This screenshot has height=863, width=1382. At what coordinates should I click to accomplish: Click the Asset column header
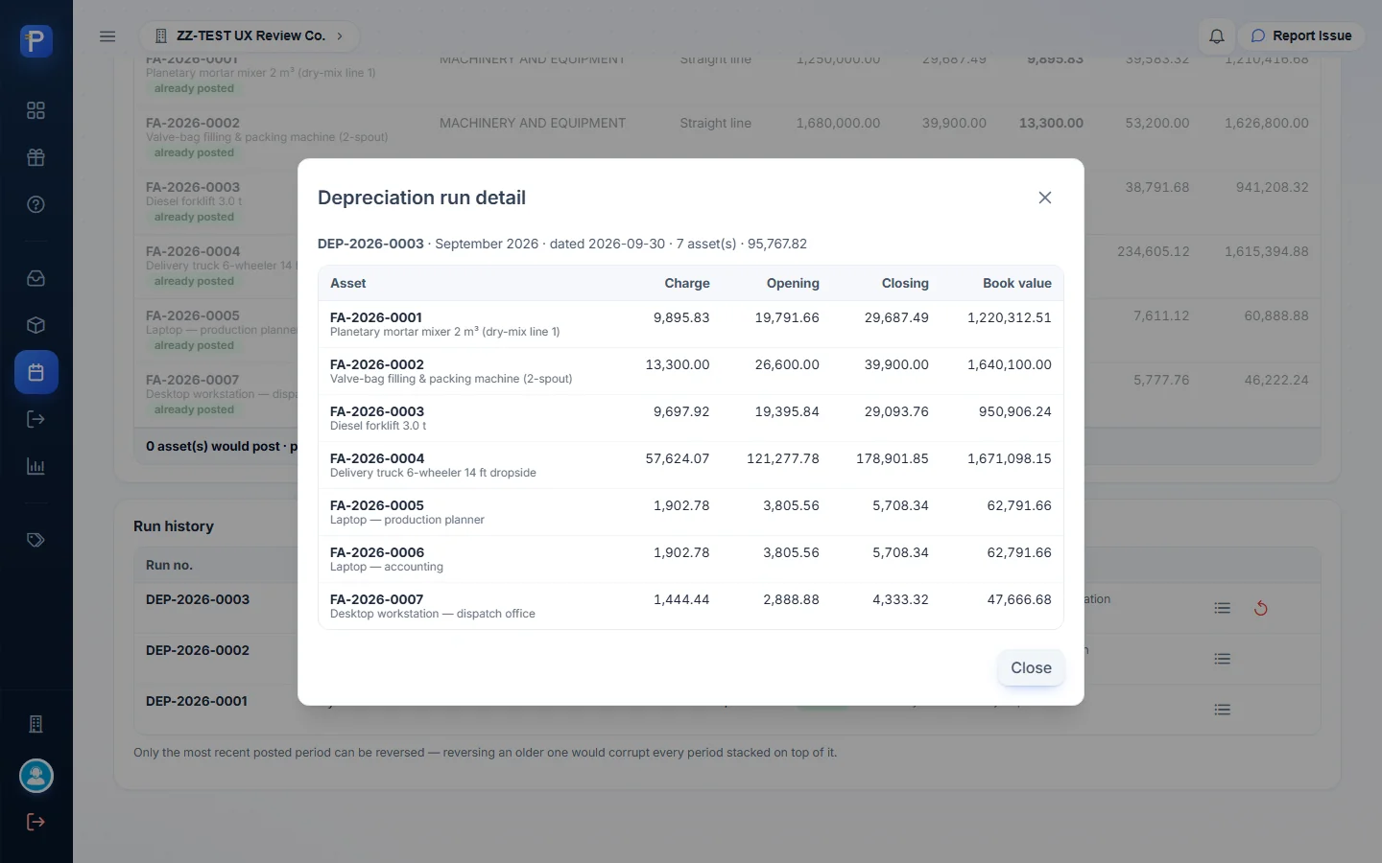[347, 284]
